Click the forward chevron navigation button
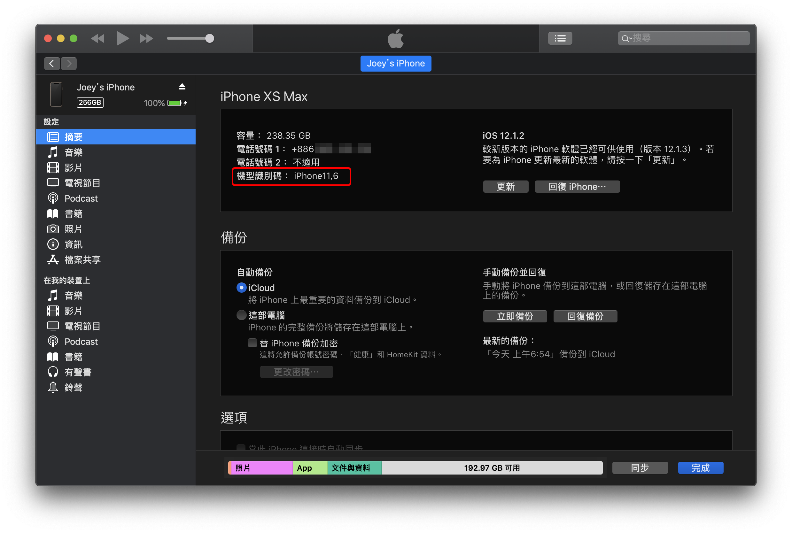792x533 pixels. click(x=69, y=64)
